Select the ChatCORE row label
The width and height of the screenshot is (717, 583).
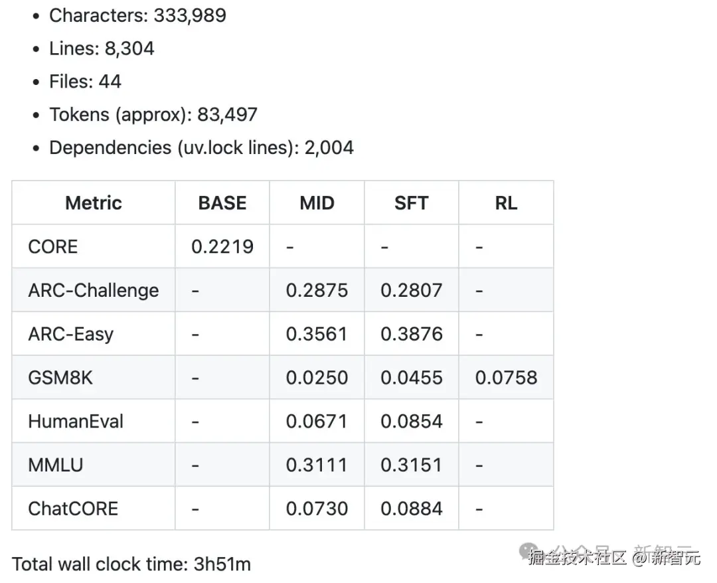tap(73, 509)
